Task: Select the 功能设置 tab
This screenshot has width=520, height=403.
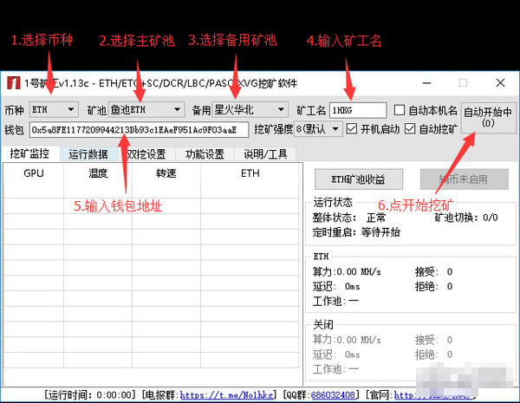Action: click(205, 154)
